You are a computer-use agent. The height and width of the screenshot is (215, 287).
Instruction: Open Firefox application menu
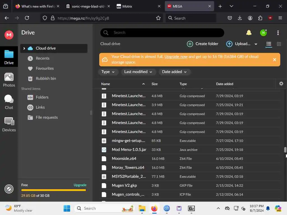(280, 18)
